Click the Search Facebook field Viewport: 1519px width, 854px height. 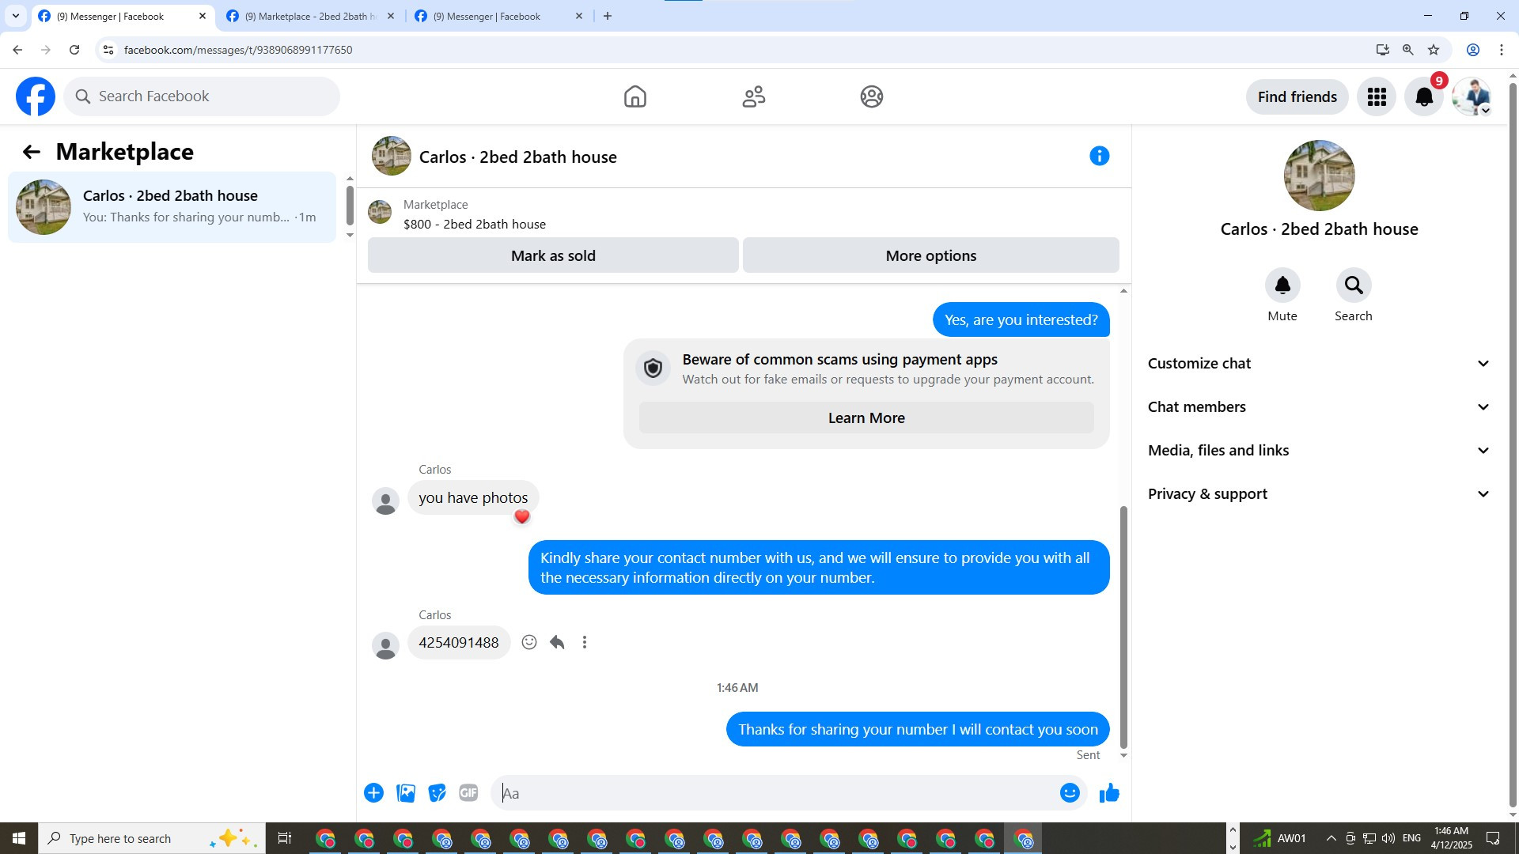pos(202,96)
